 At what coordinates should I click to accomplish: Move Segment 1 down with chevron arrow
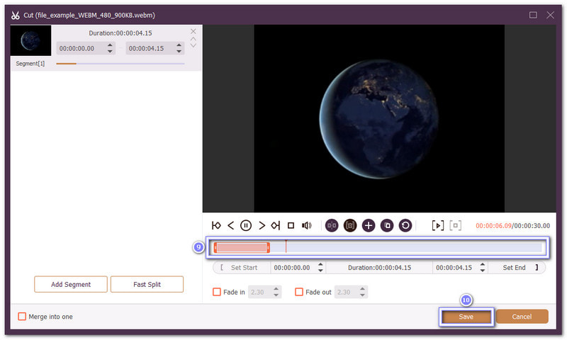pyautogui.click(x=193, y=46)
